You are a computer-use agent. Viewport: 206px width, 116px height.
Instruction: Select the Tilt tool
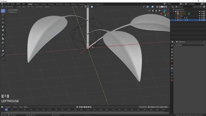(3, 54)
